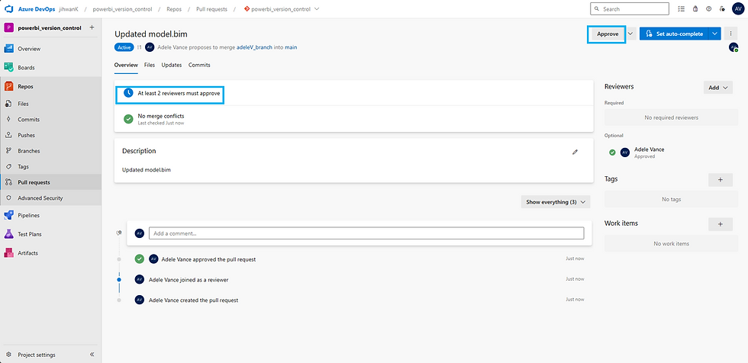Click the project tile icon with letter P

click(x=8, y=27)
